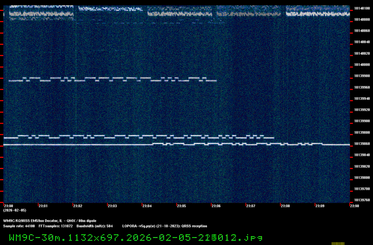Click the 21:06 time axis marker

point(216,206)
